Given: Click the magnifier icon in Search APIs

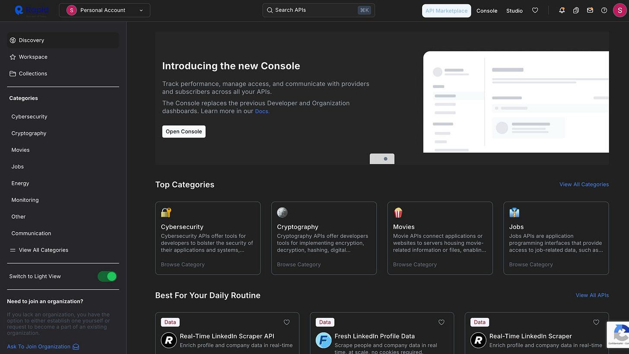Looking at the screenshot, I should 270,10.
